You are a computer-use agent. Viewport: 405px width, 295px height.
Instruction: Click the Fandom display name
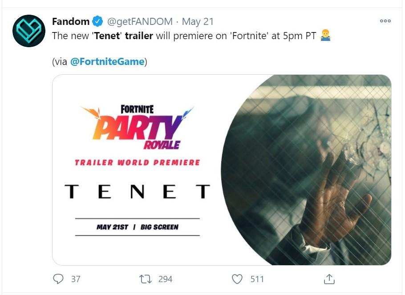71,21
